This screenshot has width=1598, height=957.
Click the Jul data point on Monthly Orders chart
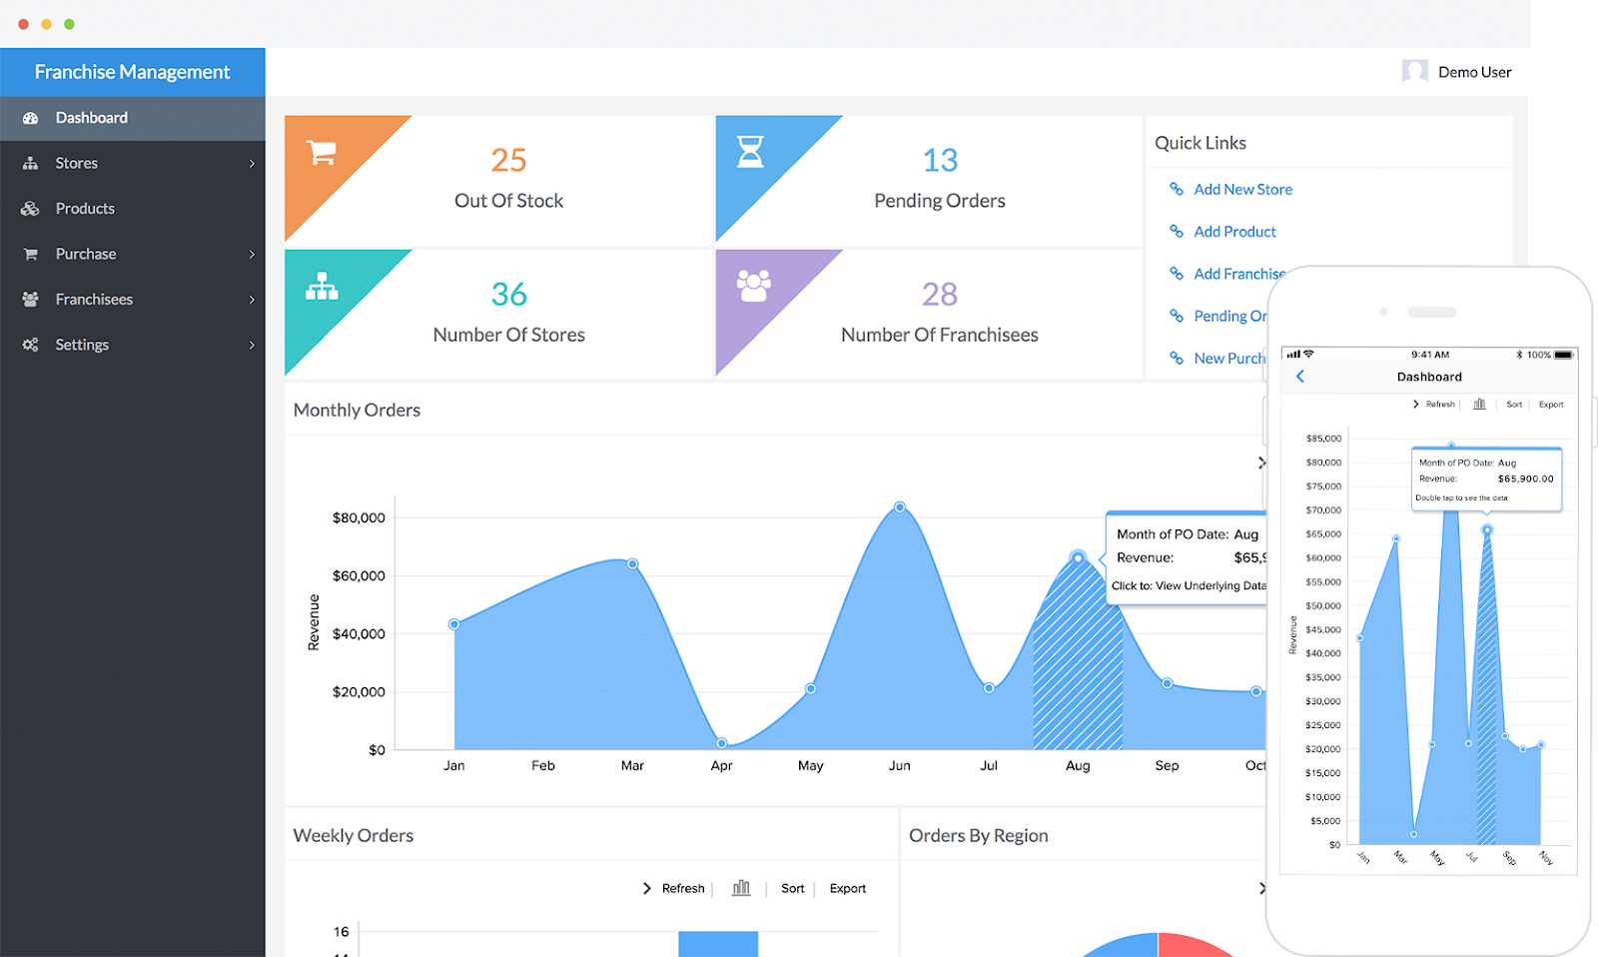989,687
